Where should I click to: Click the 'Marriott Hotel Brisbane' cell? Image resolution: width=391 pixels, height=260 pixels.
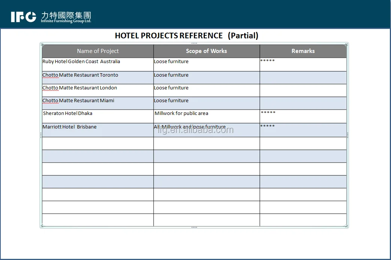[69, 127]
